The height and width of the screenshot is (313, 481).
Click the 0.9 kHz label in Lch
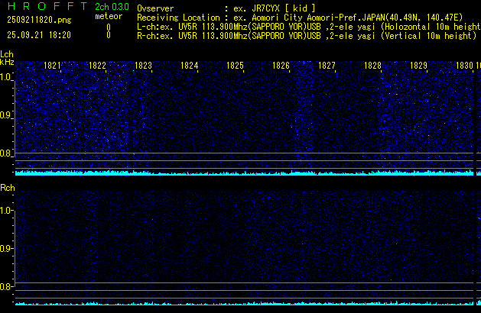coord(6,115)
